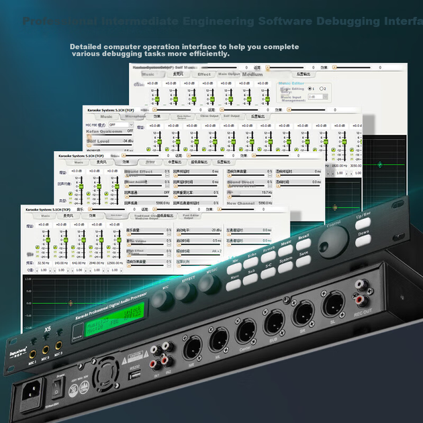
Task: Click the 32.50 Hz frequency field
Action: [44, 263]
